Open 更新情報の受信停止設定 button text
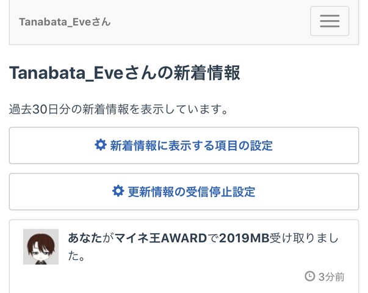Image resolution: width=368 pixels, height=293 pixels. 191,192
